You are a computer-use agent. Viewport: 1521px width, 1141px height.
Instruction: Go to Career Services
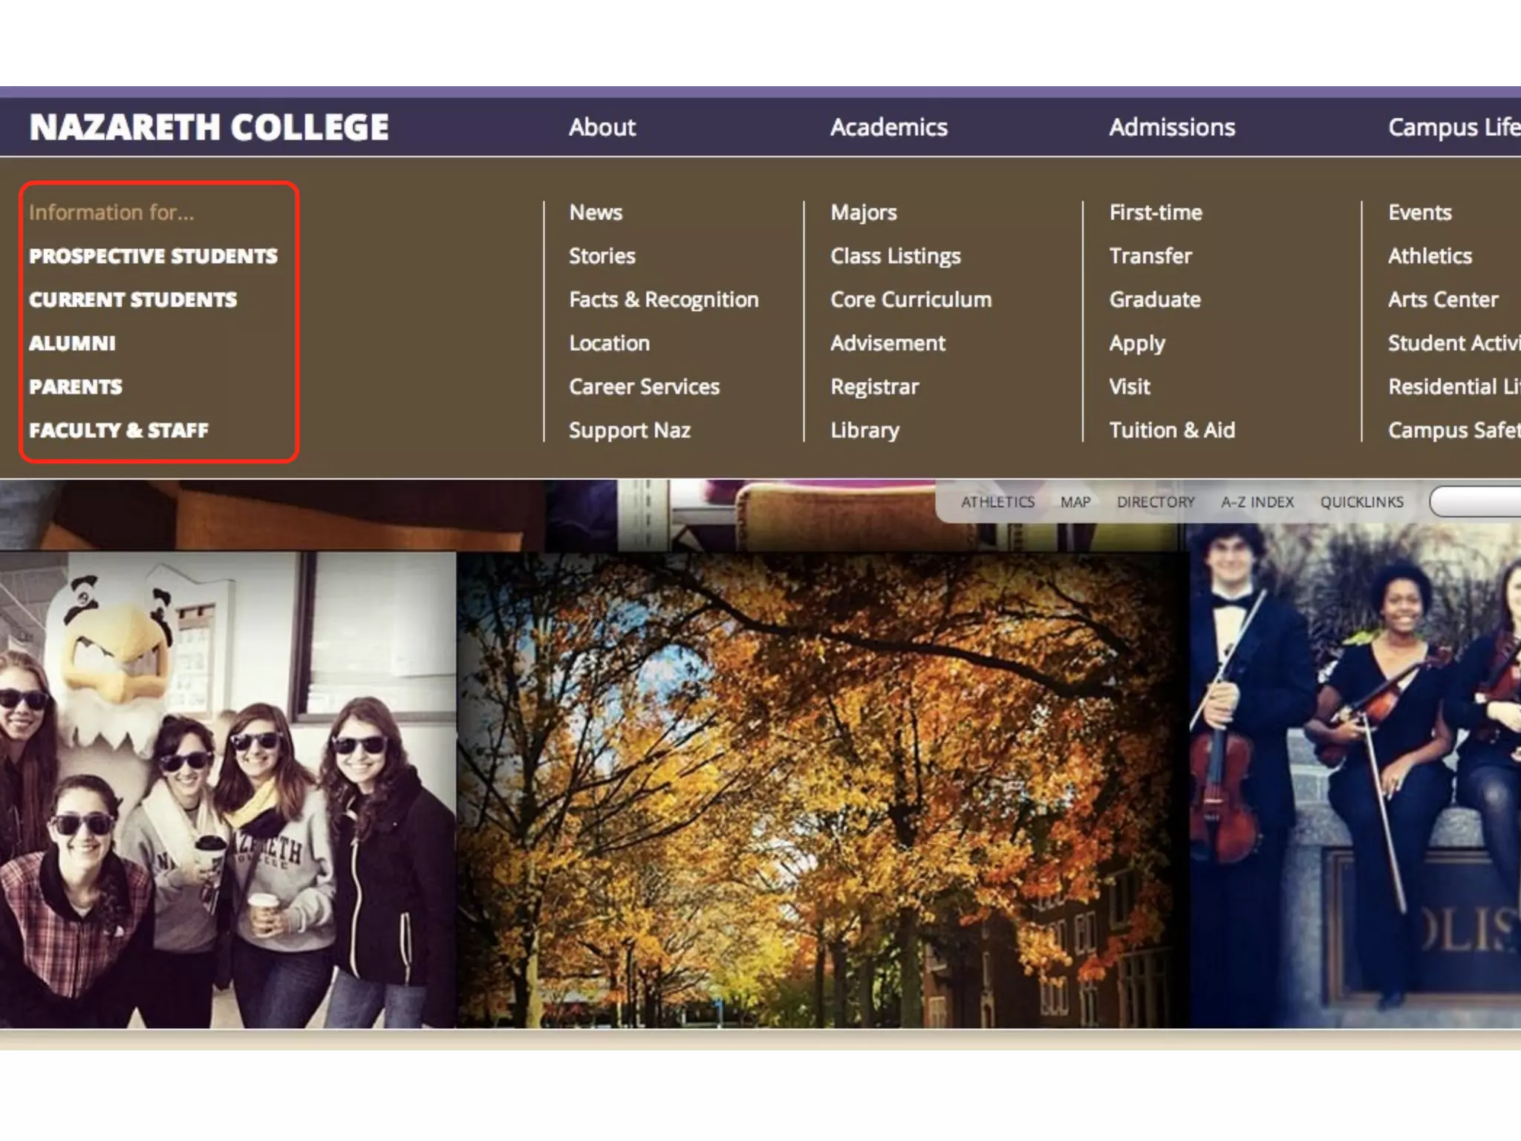tap(644, 386)
